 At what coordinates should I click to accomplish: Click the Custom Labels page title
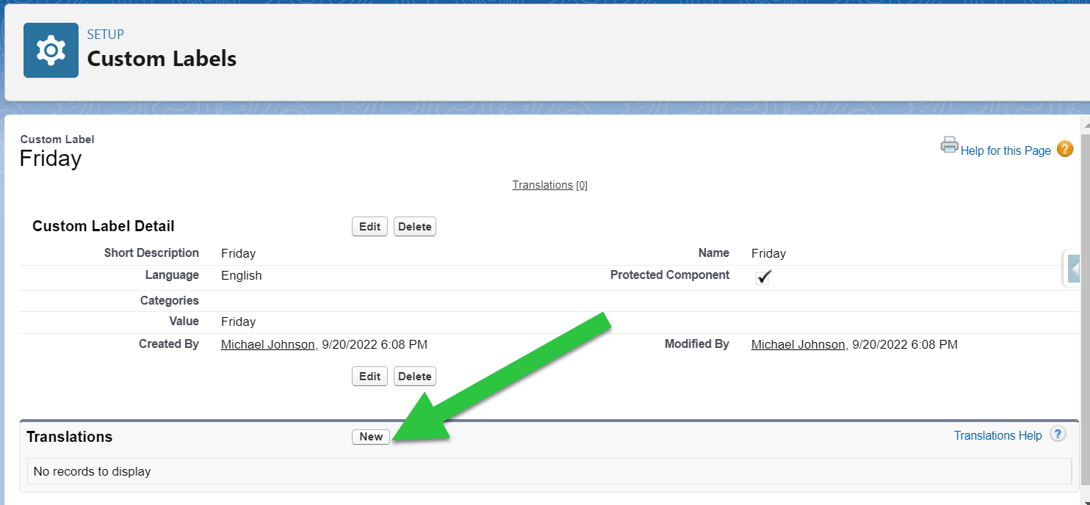click(162, 59)
